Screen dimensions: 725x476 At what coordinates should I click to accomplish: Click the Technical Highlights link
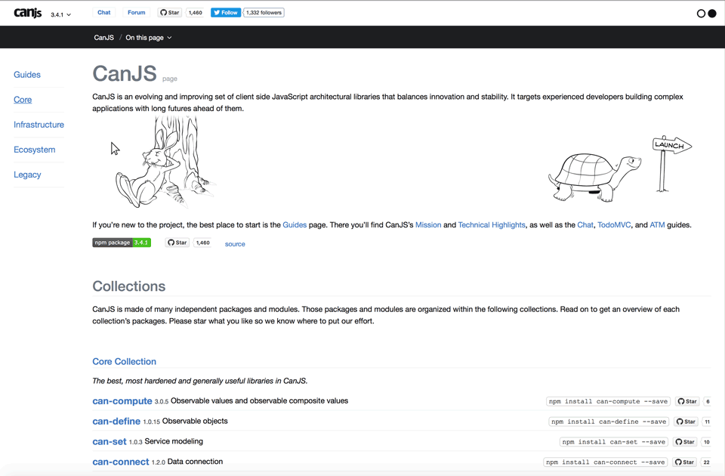tap(491, 224)
